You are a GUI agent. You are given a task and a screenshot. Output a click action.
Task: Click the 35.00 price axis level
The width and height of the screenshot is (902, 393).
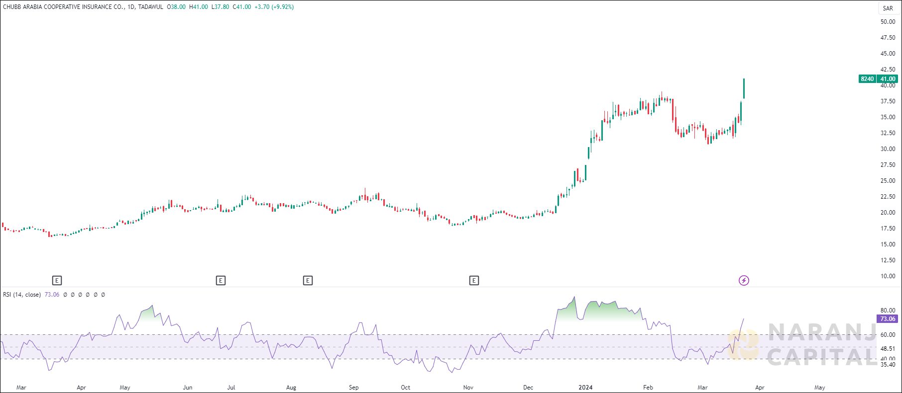tap(888, 117)
